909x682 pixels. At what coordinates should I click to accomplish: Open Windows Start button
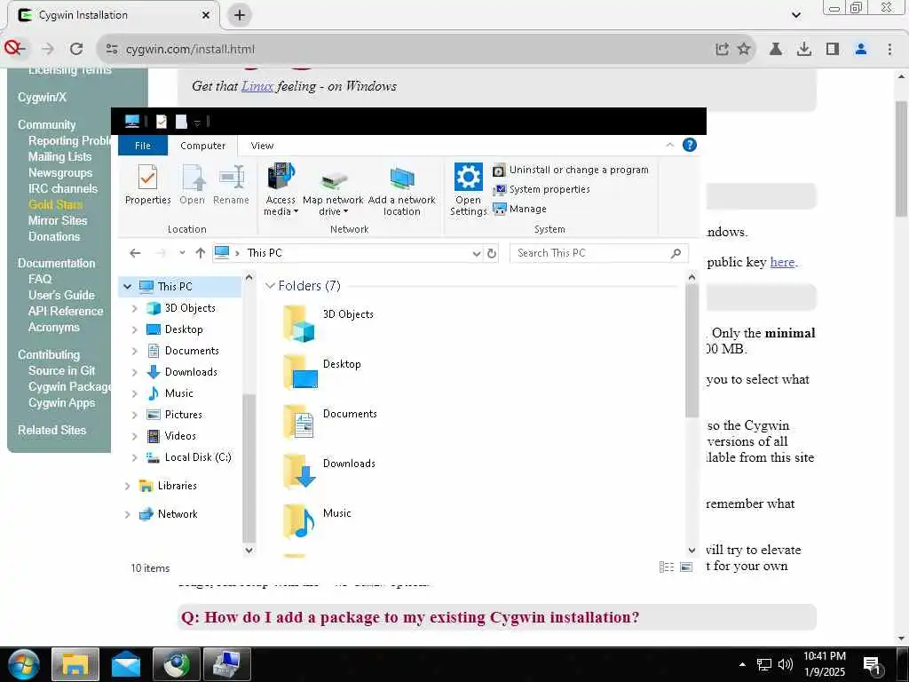[24, 664]
